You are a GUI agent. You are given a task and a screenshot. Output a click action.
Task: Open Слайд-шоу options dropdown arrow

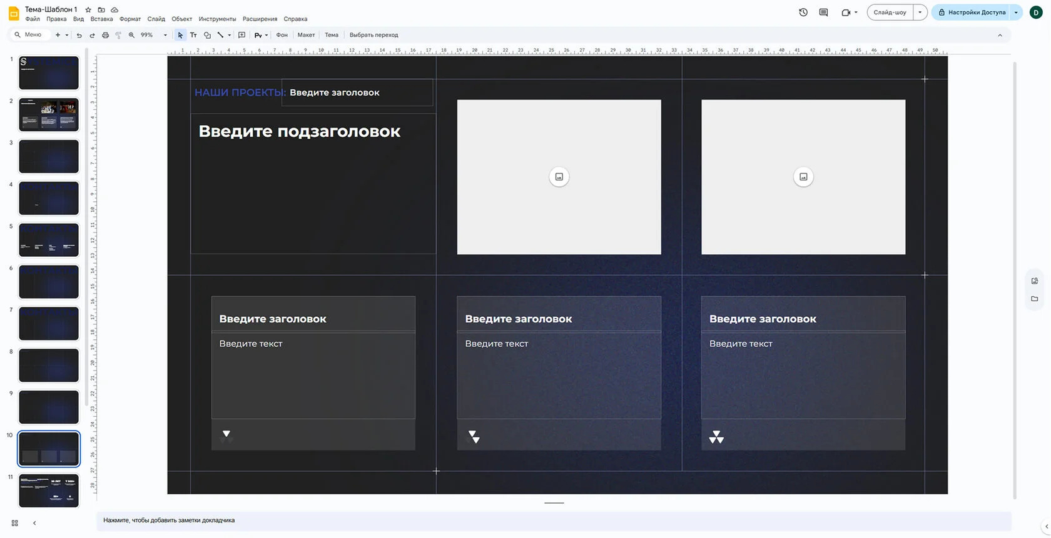tap(920, 12)
